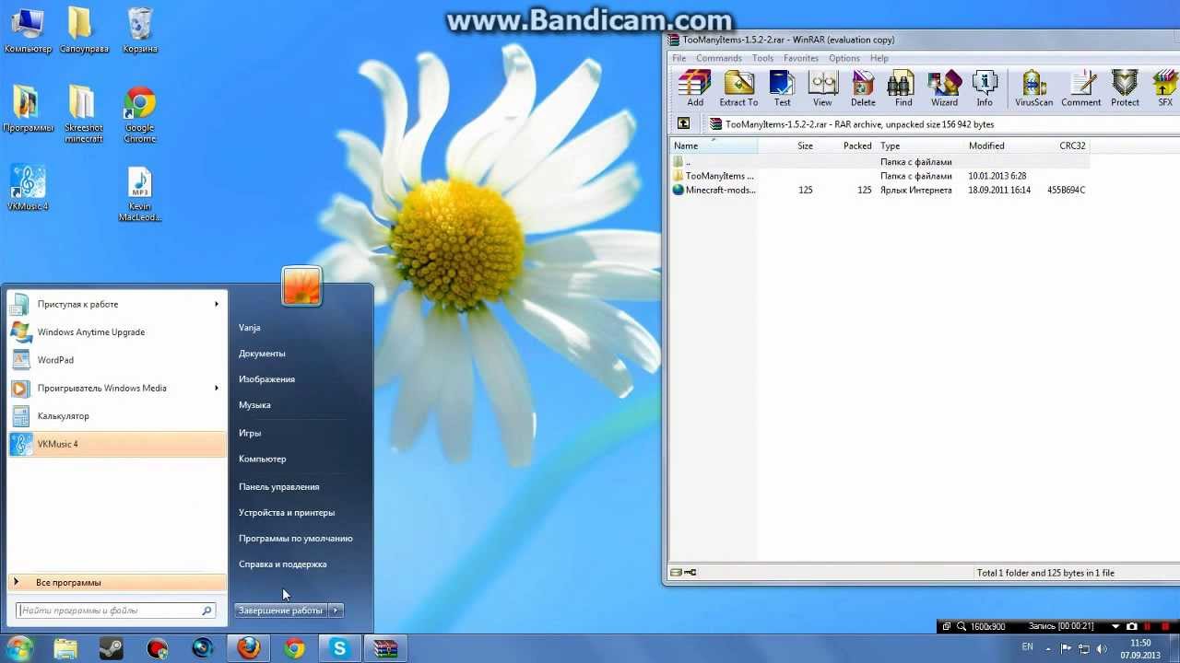The image size is (1180, 663).
Task: Click Bandicam screenshot camera icon
Action: pos(1133,626)
